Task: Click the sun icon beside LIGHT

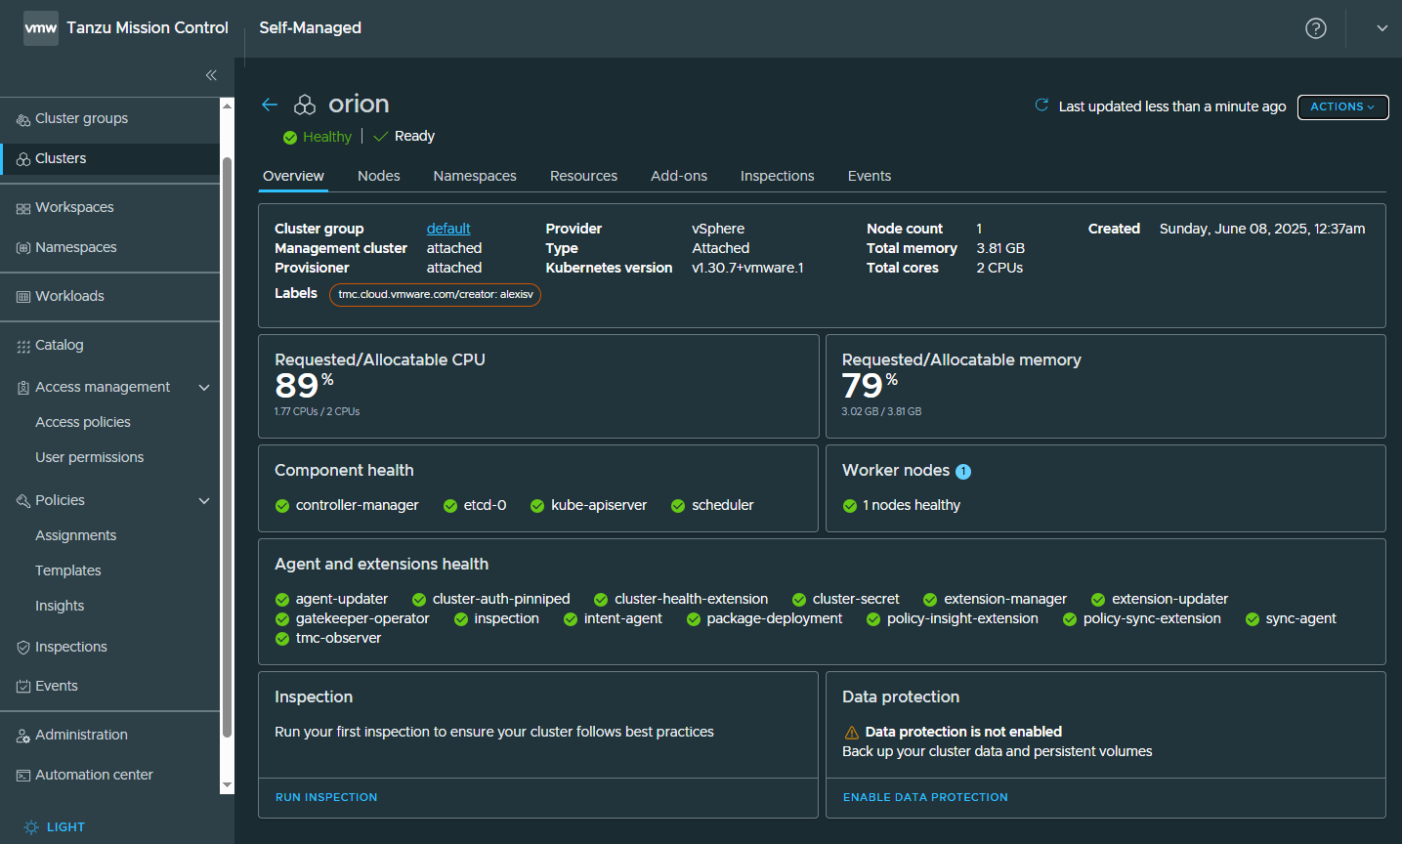Action: (31, 827)
